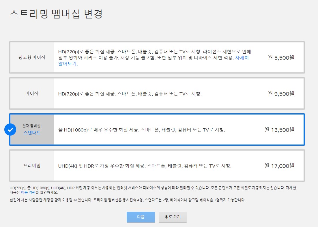This screenshot has height=227, width=318.
Task: Click the 월 9,500원 price label
Action: [x=280, y=94]
